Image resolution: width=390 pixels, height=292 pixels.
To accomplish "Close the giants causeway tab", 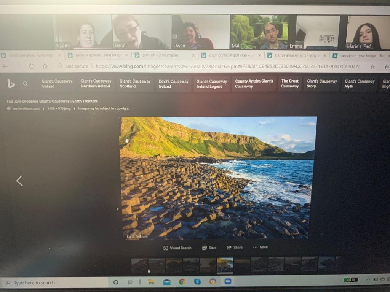I will click(59, 56).
